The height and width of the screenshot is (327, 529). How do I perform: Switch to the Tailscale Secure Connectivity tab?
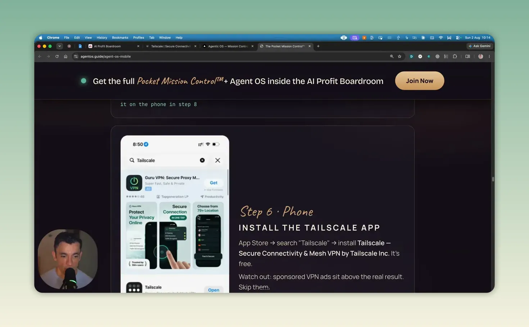[171, 46]
